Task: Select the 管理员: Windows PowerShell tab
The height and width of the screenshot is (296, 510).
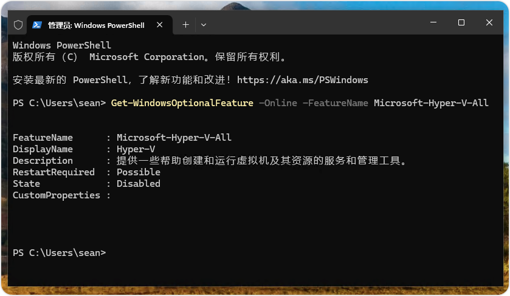Action: 100,25
